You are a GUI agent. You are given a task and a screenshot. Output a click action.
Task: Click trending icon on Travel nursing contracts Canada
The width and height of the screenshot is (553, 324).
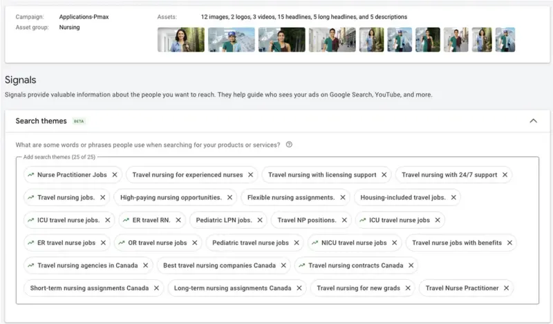302,265
